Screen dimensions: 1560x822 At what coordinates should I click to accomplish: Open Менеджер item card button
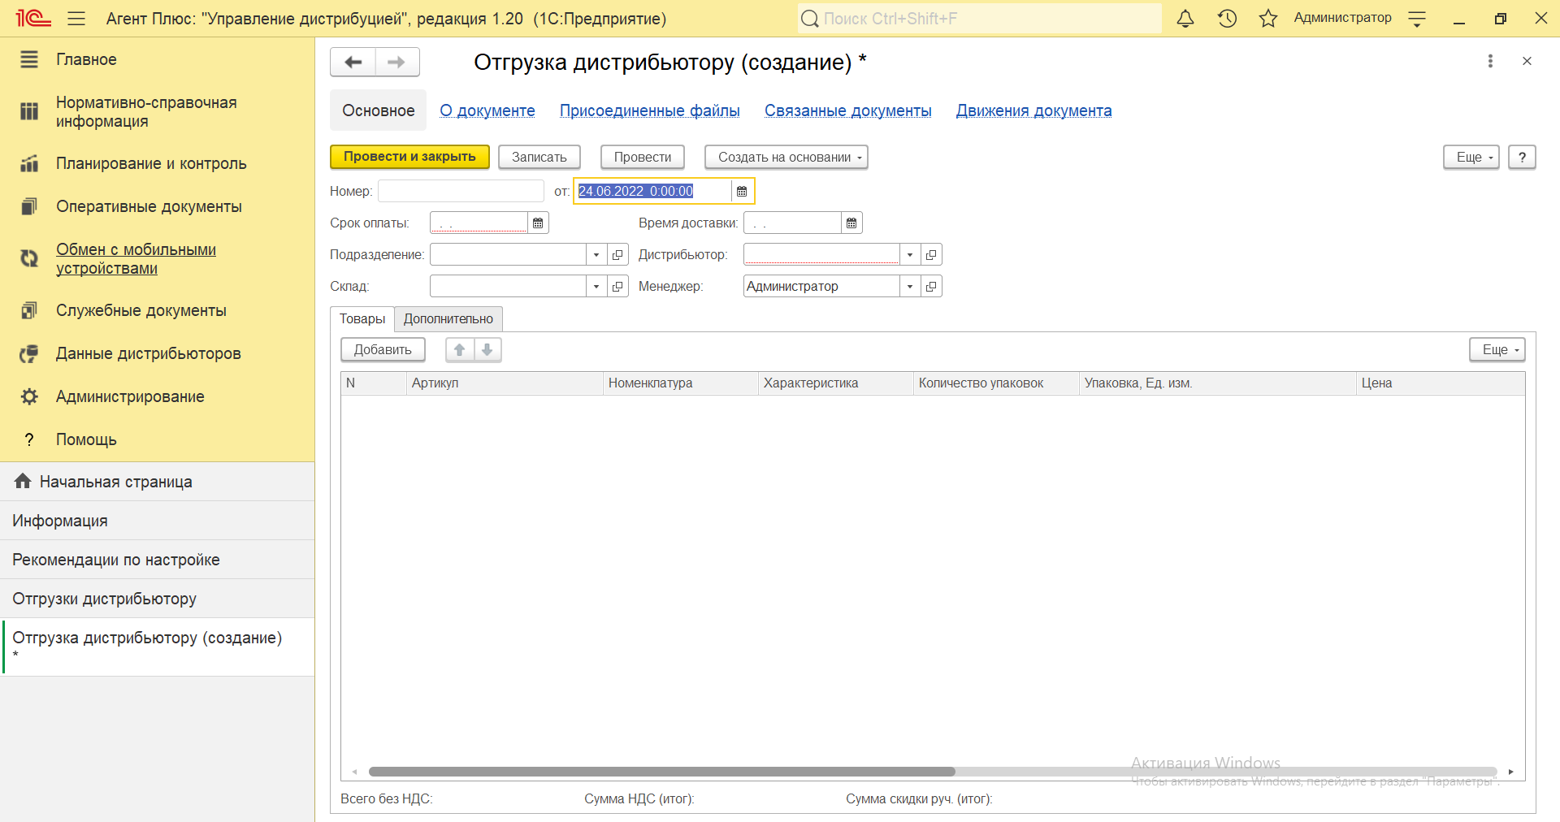[x=931, y=286]
